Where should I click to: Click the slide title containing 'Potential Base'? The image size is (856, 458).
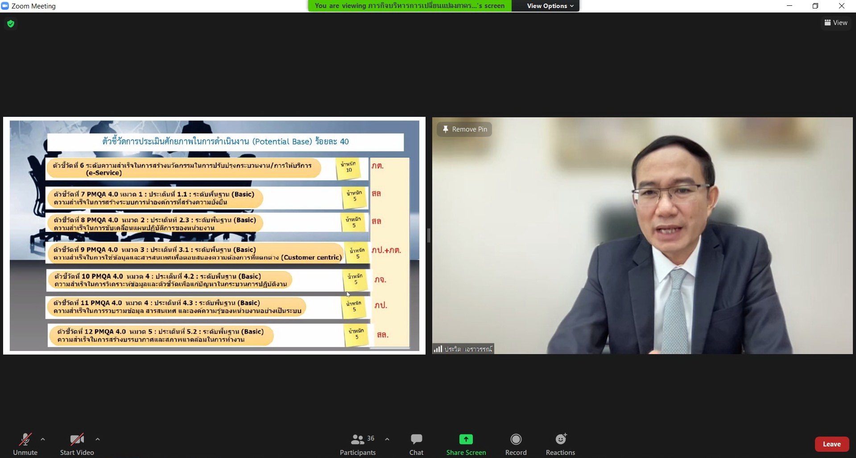pos(226,142)
